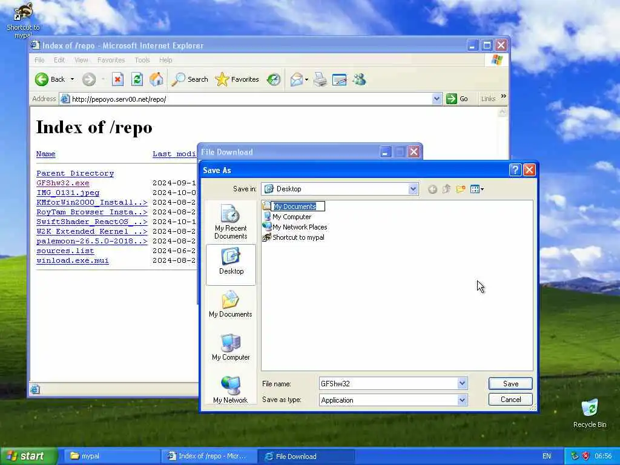Click the Name column header link
Screen dimensions: 620x465
pos(46,154)
